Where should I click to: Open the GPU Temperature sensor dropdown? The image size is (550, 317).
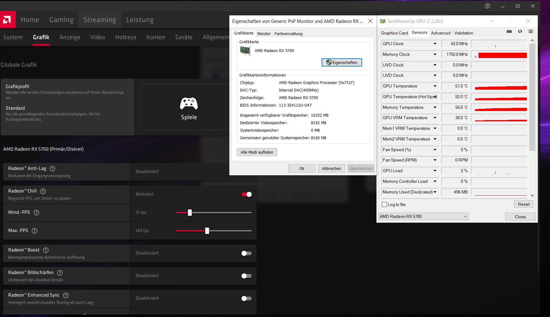point(435,86)
